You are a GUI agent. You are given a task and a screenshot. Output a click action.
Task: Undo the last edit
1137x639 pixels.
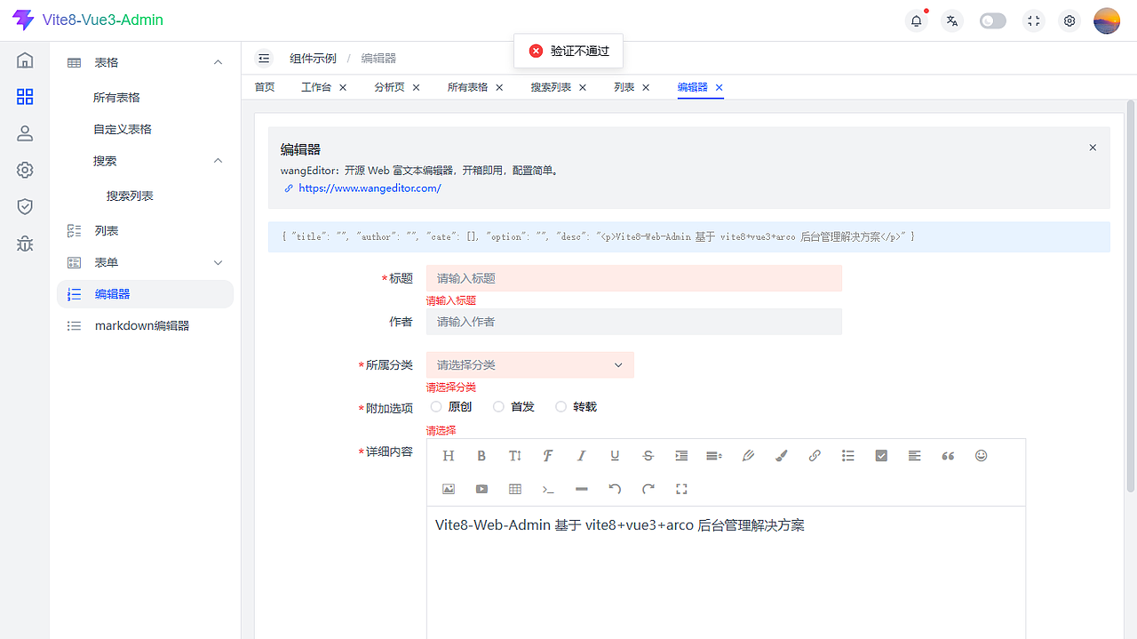click(615, 489)
